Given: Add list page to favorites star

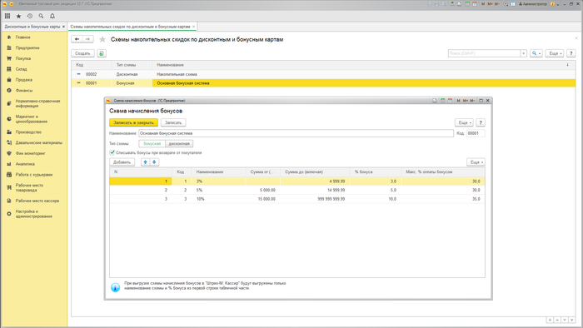Looking at the screenshot, I should pos(102,39).
